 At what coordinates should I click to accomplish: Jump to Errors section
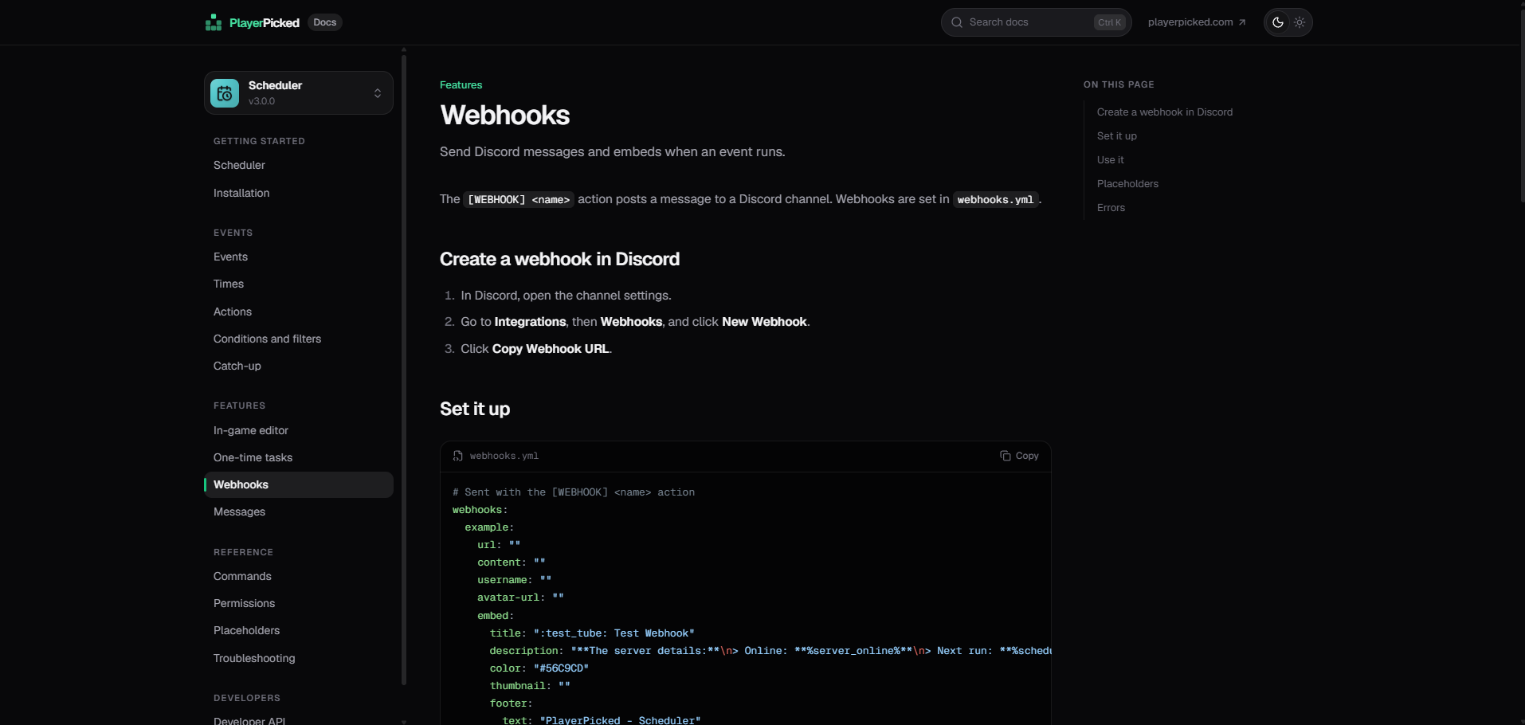click(1111, 208)
